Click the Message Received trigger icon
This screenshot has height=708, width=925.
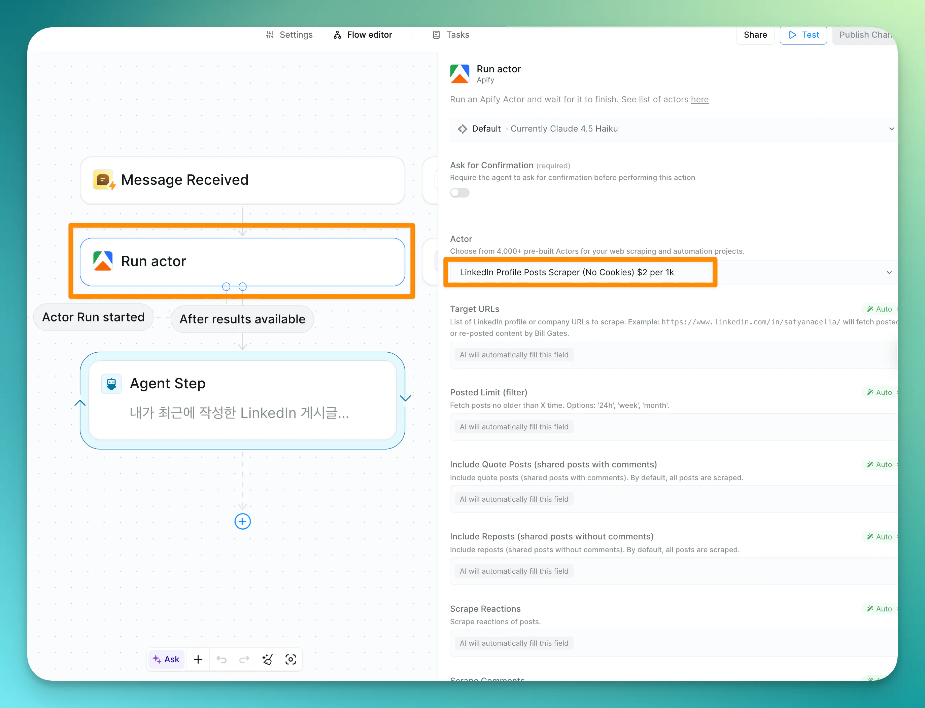tap(103, 180)
